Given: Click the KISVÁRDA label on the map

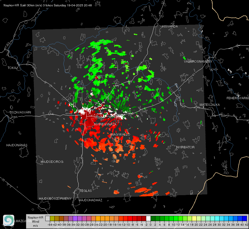Looking at the screenshot, I should [170, 26].
